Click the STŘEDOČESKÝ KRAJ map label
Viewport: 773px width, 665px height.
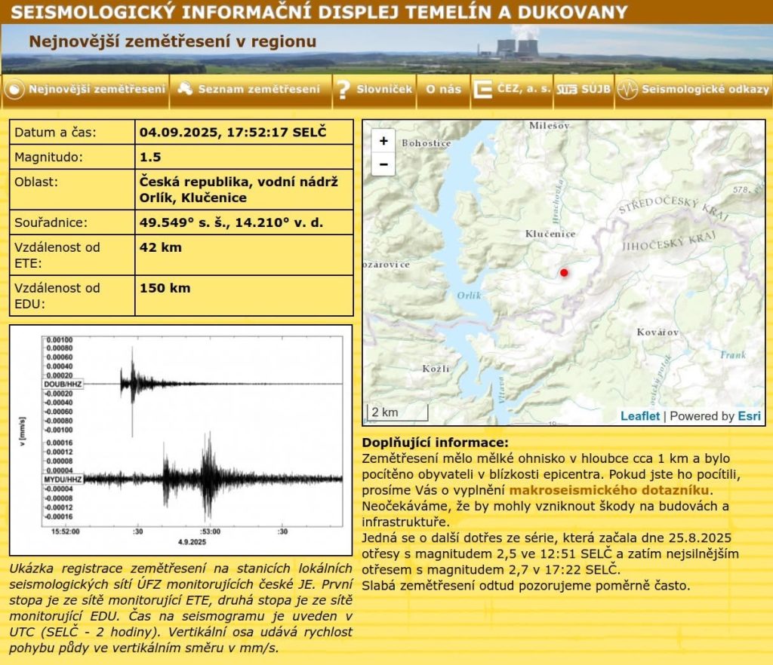(x=673, y=207)
